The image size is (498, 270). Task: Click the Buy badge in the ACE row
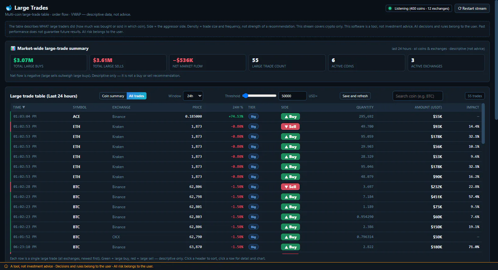pos(290,117)
